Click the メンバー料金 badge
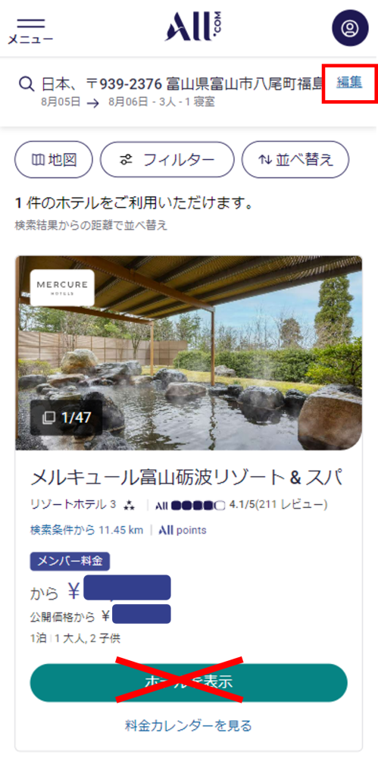Screen dimensions: 378x758 (70, 562)
